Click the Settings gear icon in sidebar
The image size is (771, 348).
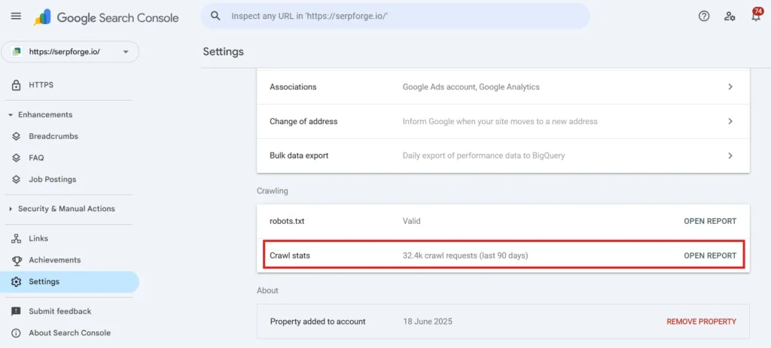(17, 282)
